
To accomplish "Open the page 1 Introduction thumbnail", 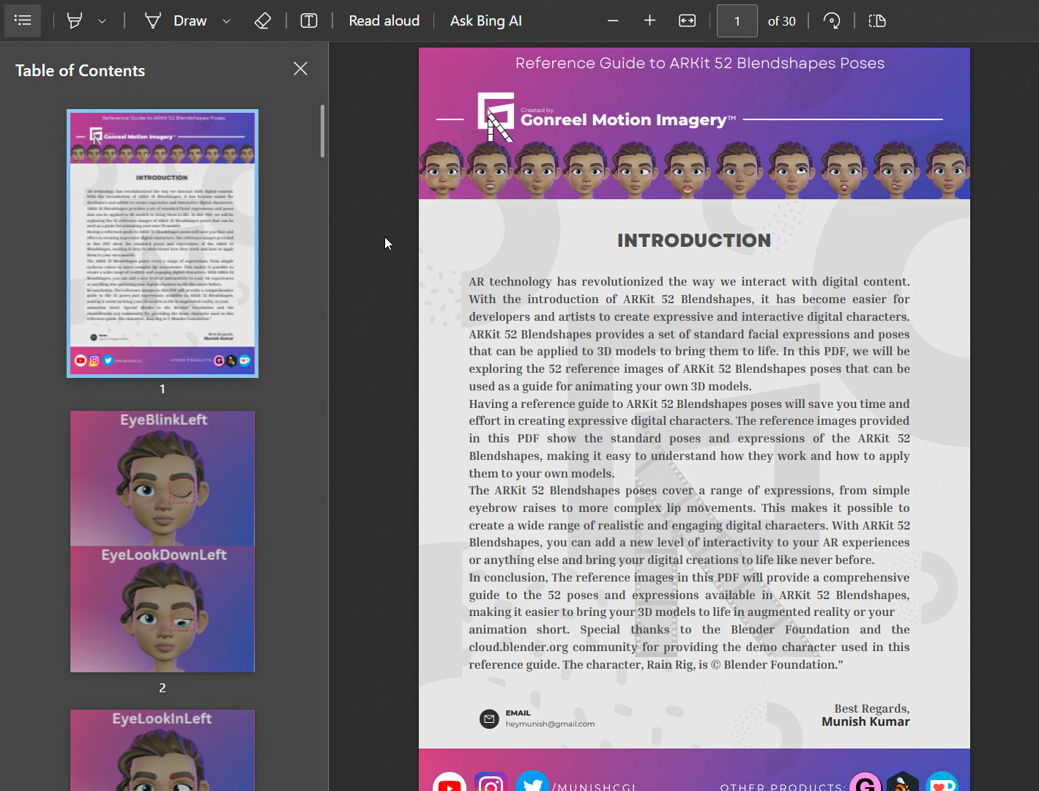I will [163, 243].
